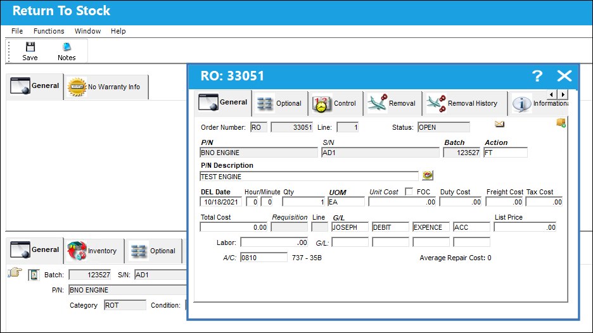Click the P/N field BNO ENGINE in RO window
The image size is (593, 333).
258,153
